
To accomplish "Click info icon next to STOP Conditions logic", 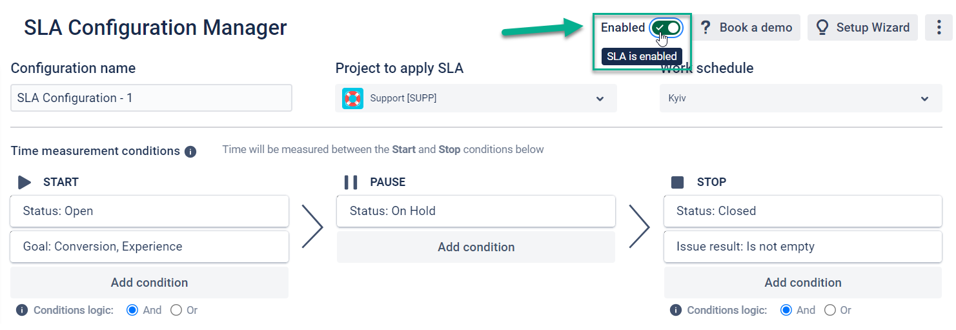I will pos(676,311).
